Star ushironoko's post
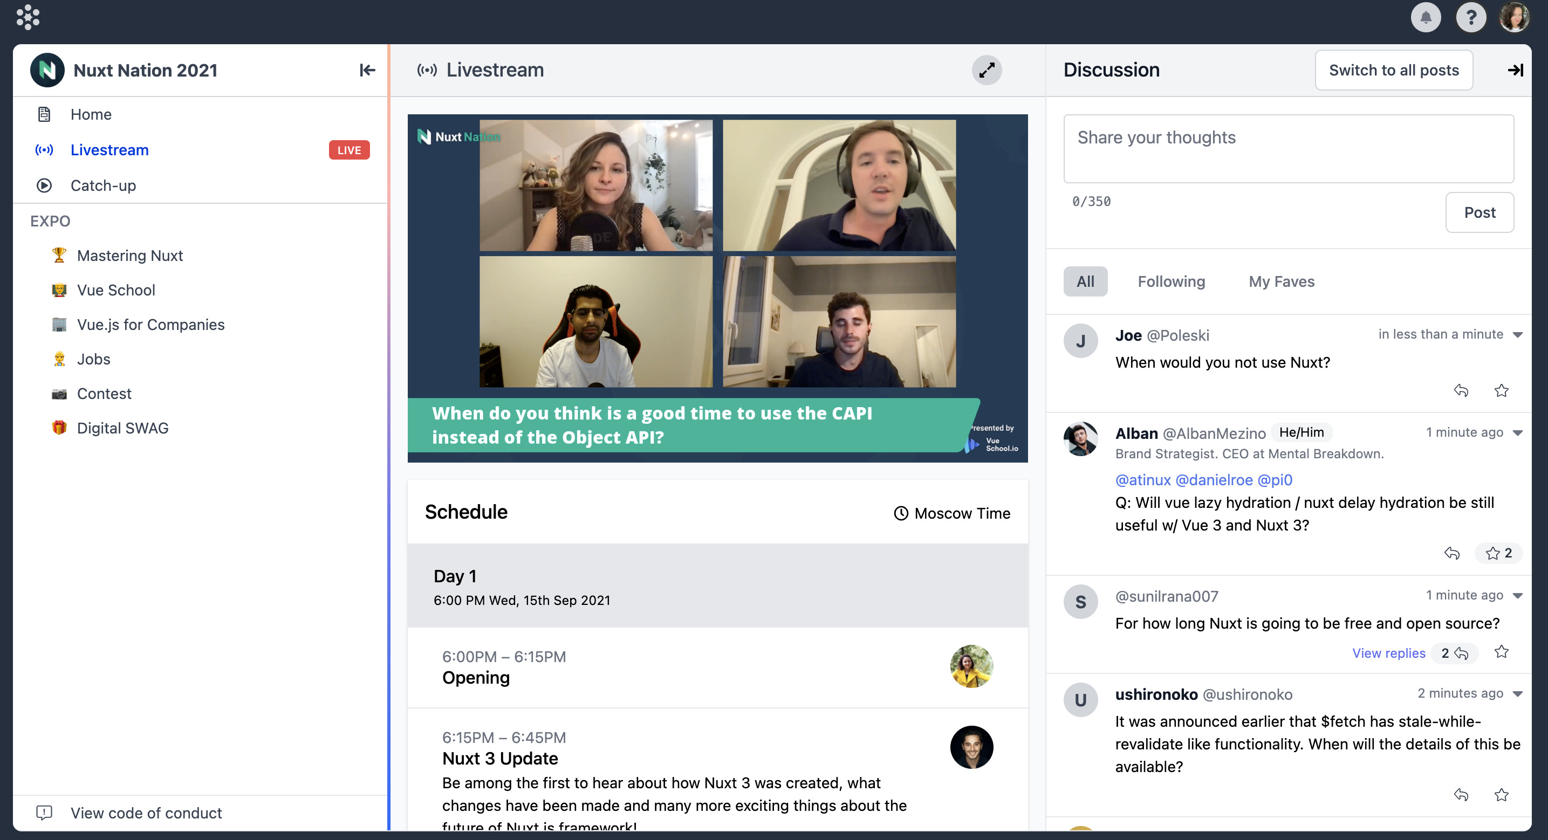Viewport: 1548px width, 840px height. [1501, 795]
